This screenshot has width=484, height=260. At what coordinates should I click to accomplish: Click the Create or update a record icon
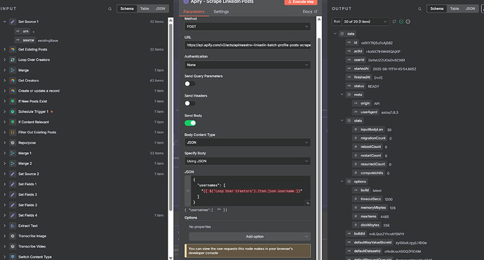click(x=13, y=91)
